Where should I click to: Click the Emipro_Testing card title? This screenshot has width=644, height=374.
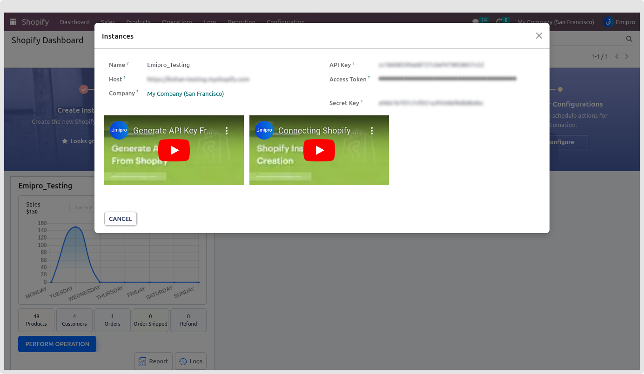pos(45,186)
